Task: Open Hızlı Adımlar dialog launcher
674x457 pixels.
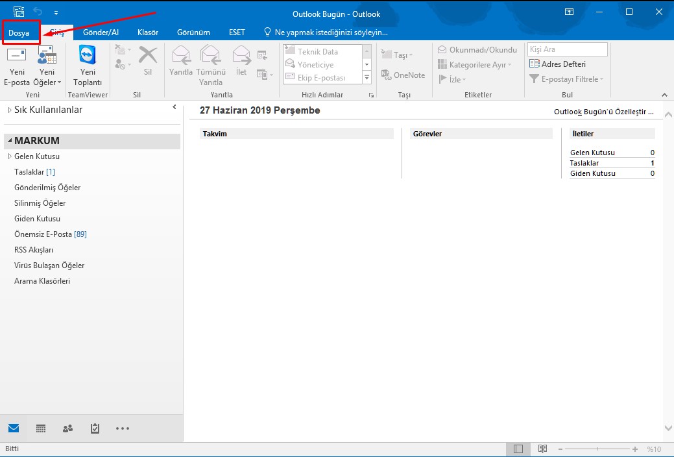Action: 371,95
